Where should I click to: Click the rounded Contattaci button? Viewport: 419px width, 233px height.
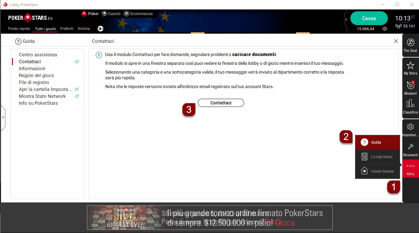221,103
